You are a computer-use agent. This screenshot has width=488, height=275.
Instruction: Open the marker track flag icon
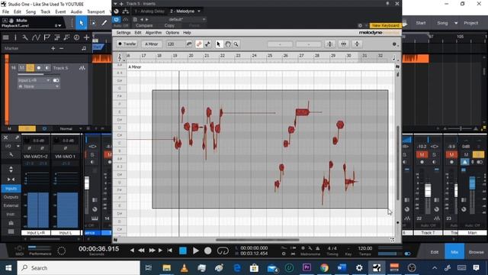47,37
